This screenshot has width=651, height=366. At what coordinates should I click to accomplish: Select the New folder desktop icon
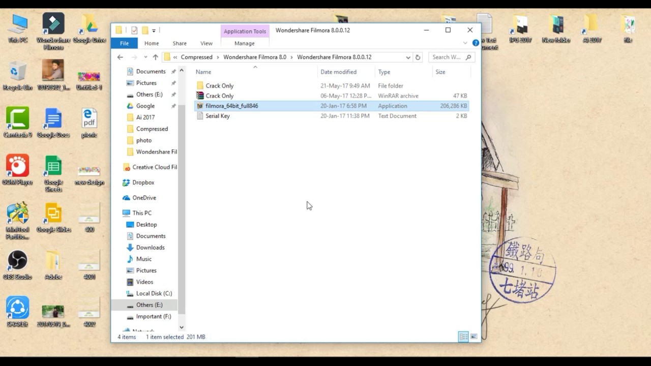[556, 29]
